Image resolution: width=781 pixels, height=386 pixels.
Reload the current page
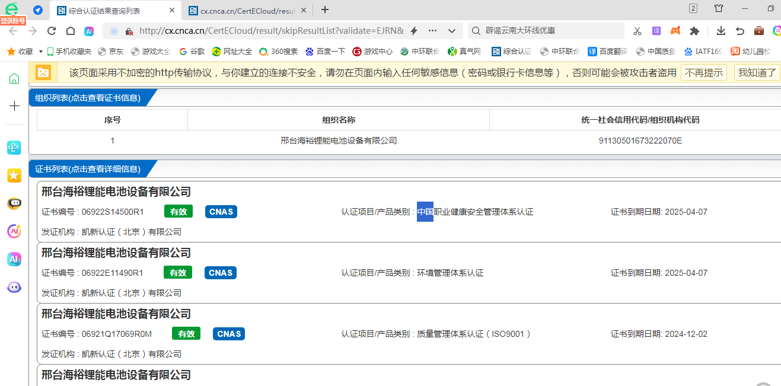(x=52, y=31)
